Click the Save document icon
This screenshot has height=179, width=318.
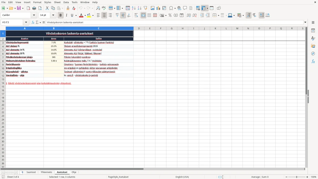19,8
